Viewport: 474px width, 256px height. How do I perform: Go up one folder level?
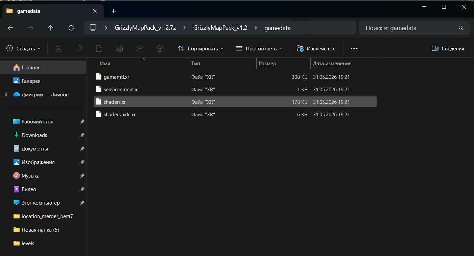51,28
